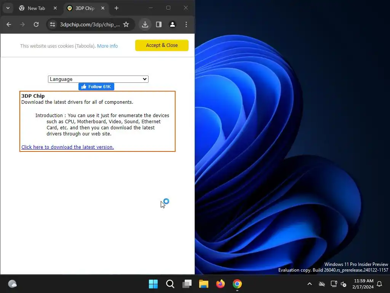Click the 3DP Chip heading text
390x293 pixels.
tap(33, 96)
